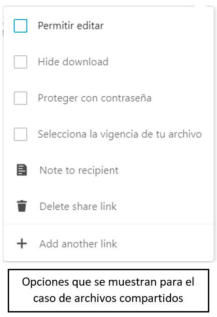The height and width of the screenshot is (317, 217).
Task: Click the plus icon for another link
Action: [22, 243]
